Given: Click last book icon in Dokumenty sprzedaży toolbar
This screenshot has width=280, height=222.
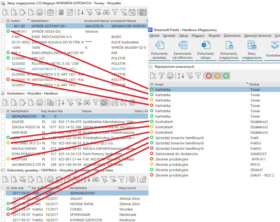Looking at the screenshot, I should [143, 179].
